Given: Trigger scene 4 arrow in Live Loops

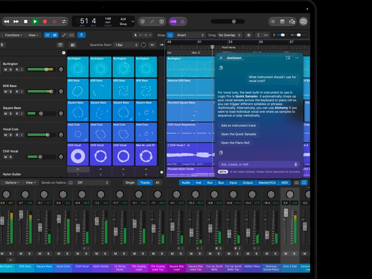Looking at the screenshot, I should (x=146, y=169).
